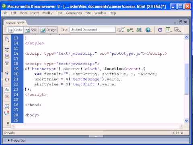Viewport: 193px width, 145px height.
Task: Click the Dreamweaver icon in title bar
Action: [x=4, y=6]
